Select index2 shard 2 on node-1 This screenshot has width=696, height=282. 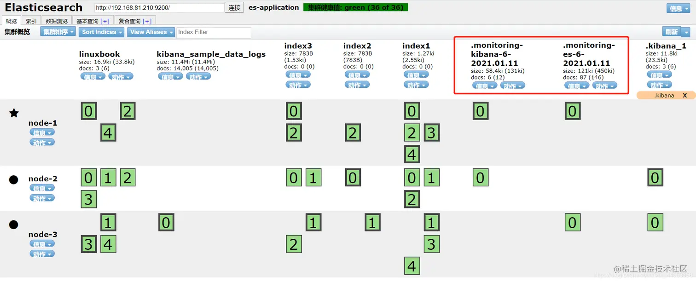(353, 133)
